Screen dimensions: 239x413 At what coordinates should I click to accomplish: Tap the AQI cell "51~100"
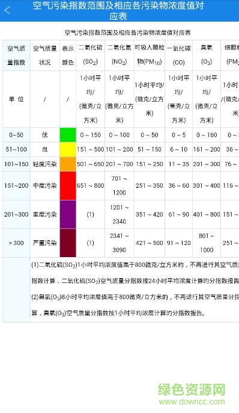click(16, 149)
